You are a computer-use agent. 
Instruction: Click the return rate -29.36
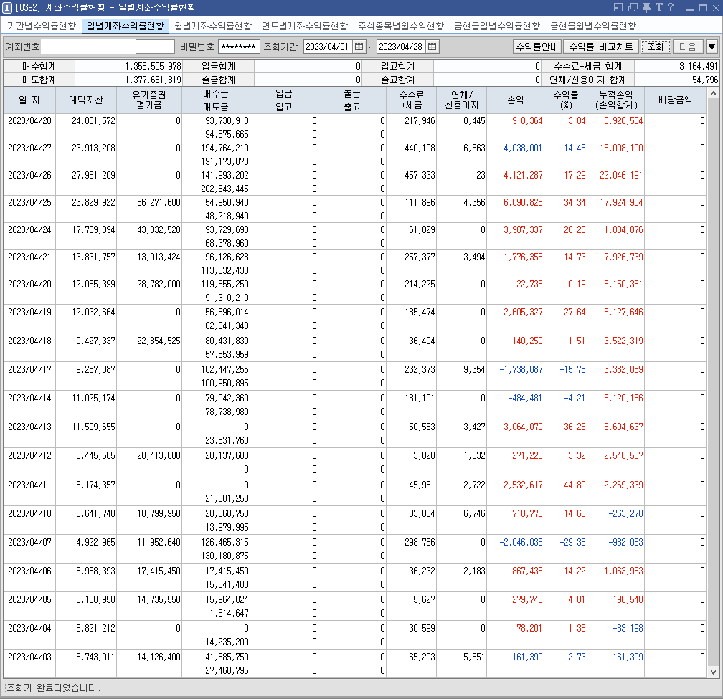pos(572,542)
